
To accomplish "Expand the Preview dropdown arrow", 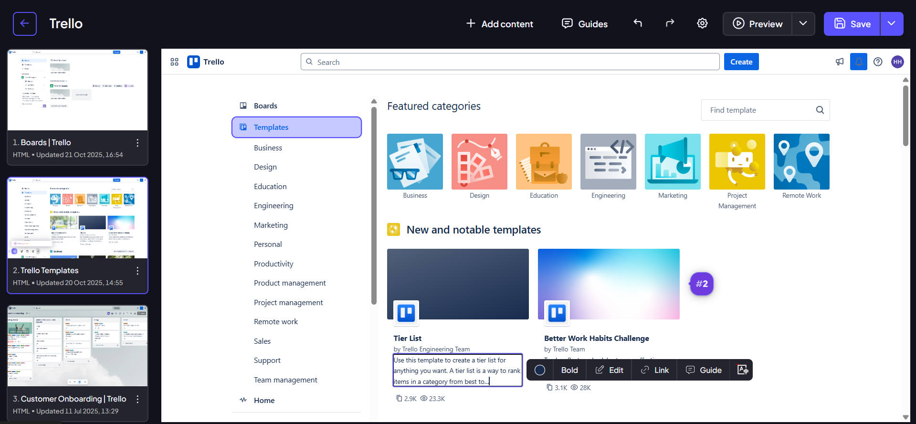I will [x=803, y=24].
